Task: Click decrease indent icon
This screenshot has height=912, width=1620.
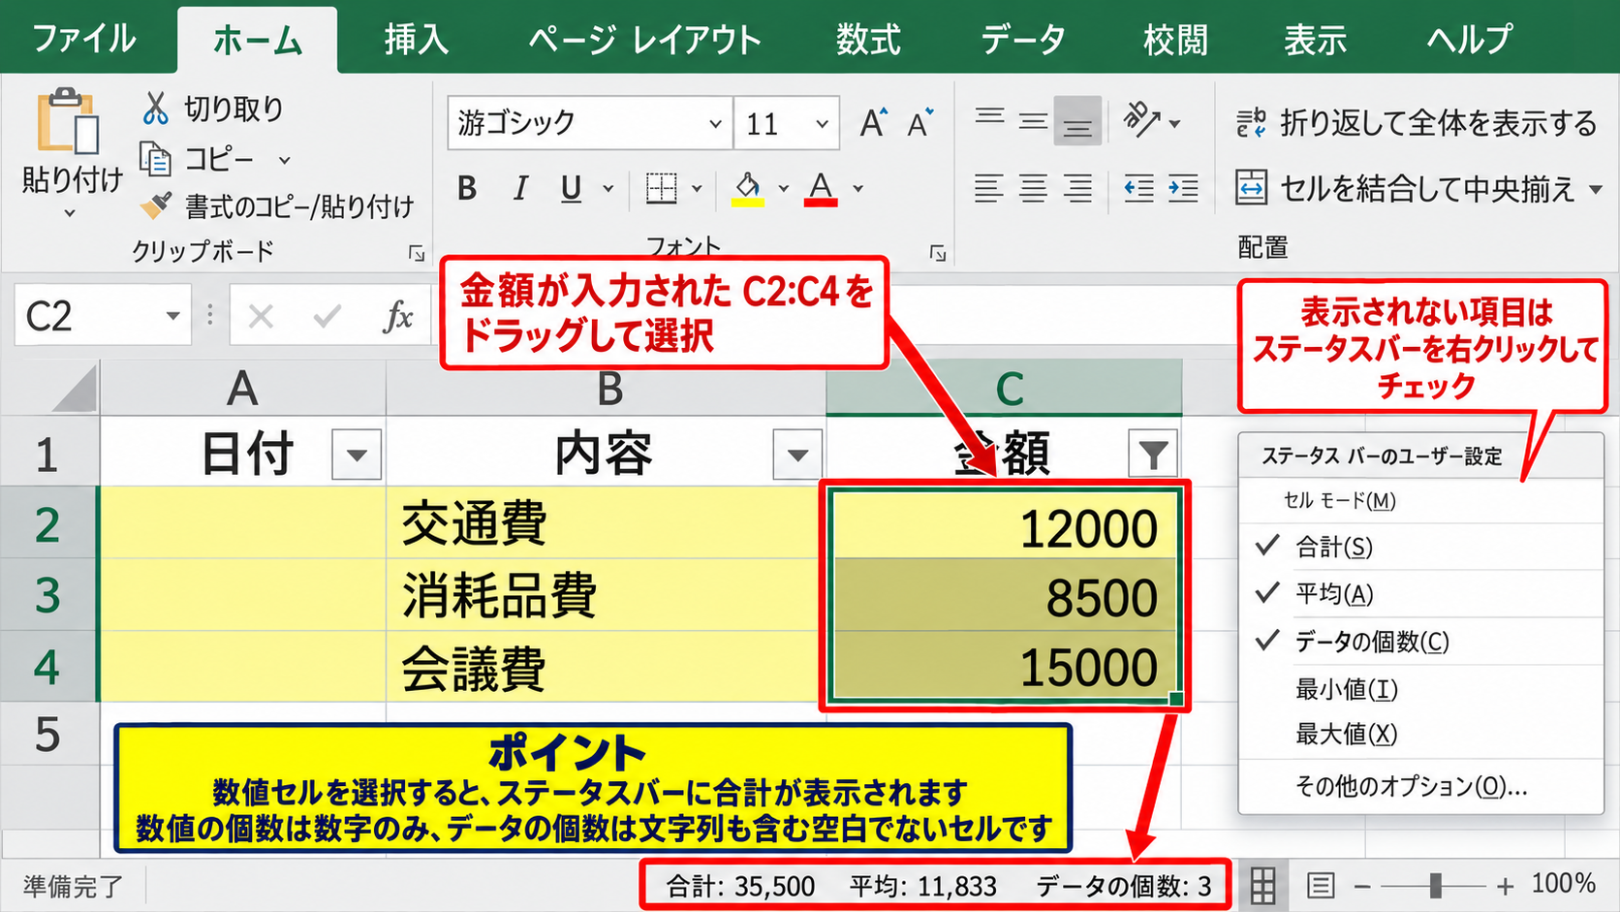Action: click(1138, 188)
